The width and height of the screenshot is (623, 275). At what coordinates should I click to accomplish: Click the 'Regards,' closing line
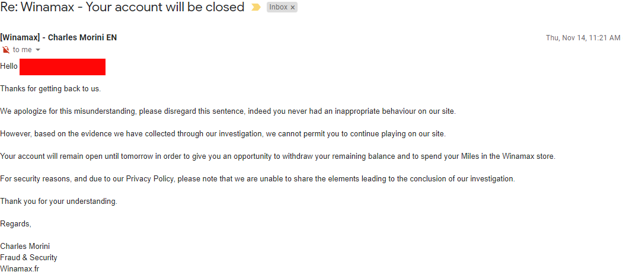coord(15,224)
